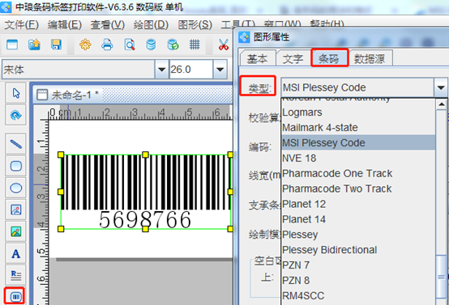Choose Pharmacode Two Track barcode type

[x=358, y=189]
